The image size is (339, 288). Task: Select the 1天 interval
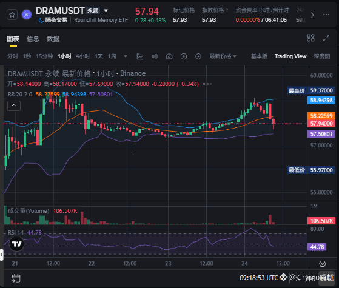(99, 56)
